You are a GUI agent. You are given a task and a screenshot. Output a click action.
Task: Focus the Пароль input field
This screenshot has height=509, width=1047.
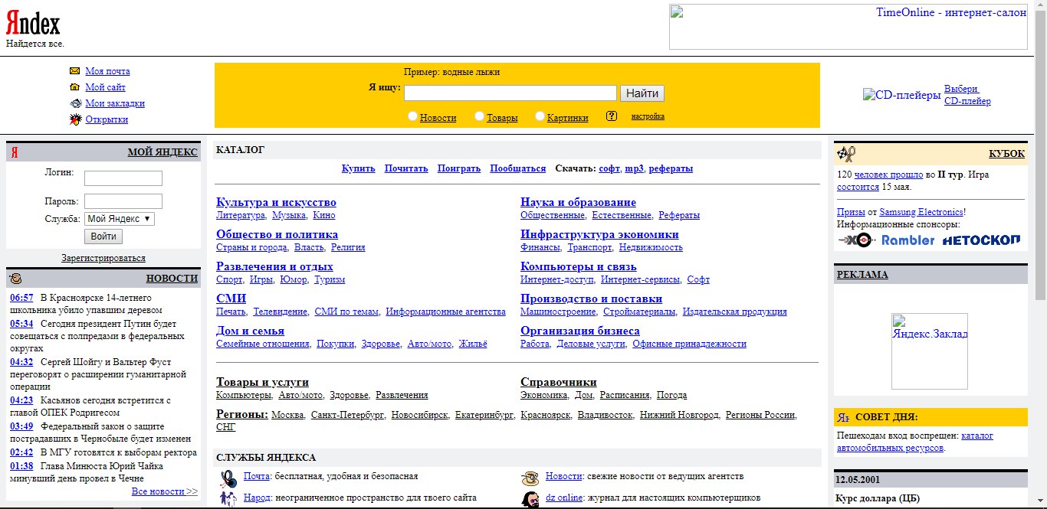[123, 201]
